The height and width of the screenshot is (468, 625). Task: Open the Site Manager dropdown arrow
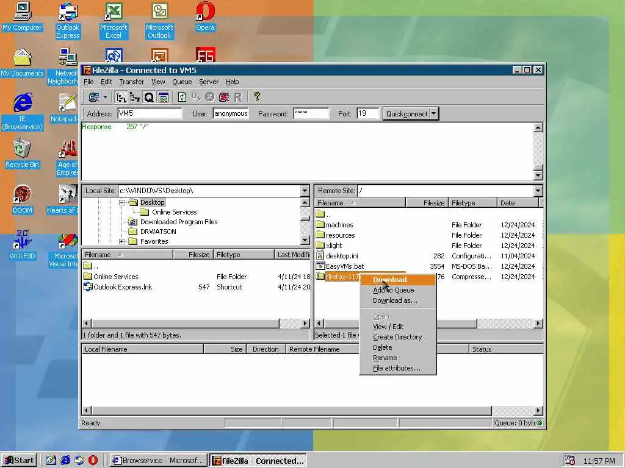(x=105, y=97)
